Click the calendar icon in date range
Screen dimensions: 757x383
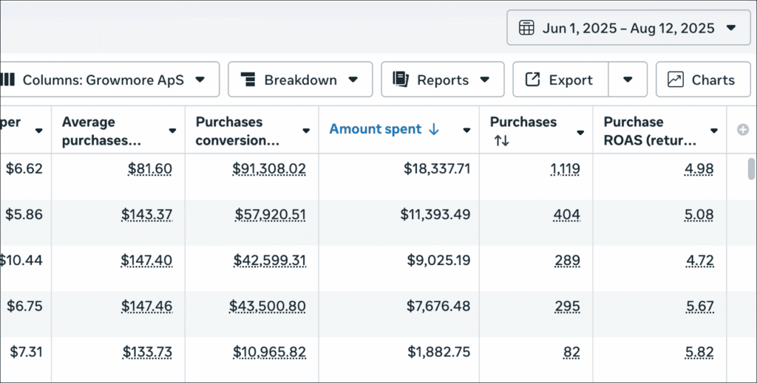click(x=526, y=28)
